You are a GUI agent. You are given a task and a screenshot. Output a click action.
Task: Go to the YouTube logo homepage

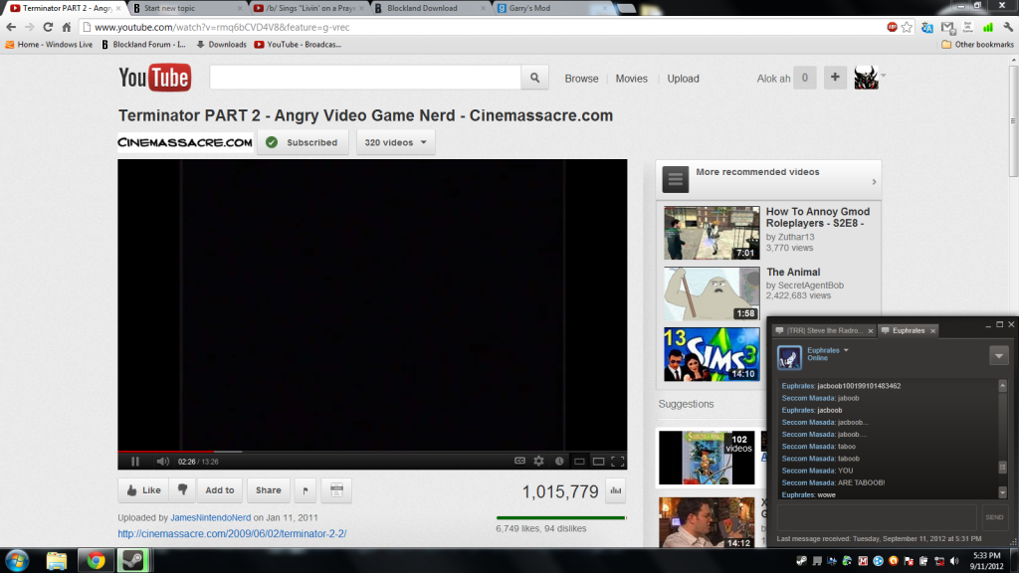point(154,78)
